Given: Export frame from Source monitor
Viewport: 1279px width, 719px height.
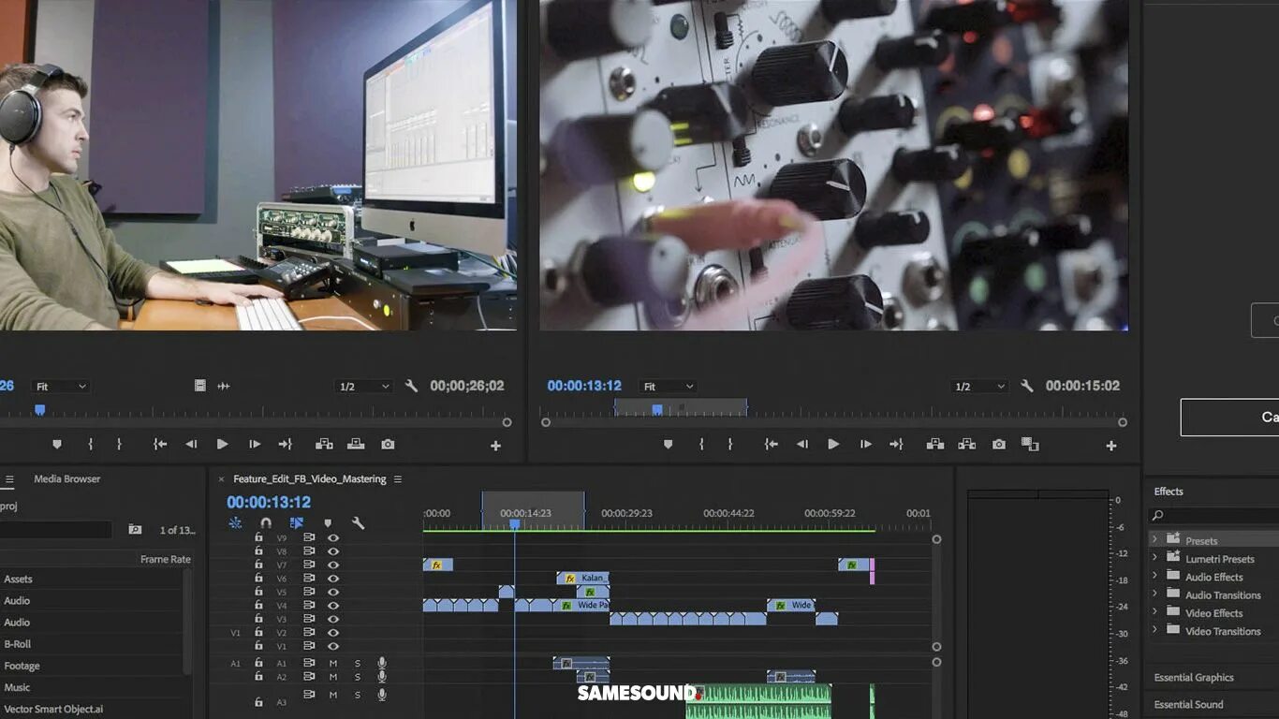Looking at the screenshot, I should point(388,445).
